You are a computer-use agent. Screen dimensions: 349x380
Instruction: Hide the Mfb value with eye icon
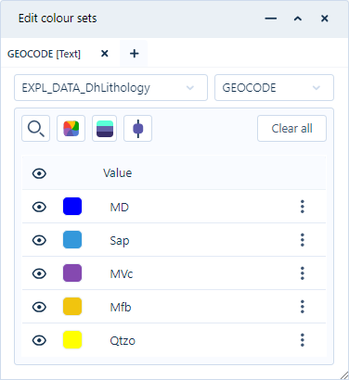39,307
